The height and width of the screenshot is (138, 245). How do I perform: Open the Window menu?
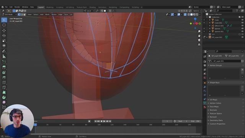[25, 7]
